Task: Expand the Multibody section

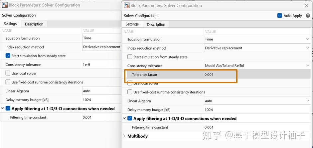Action: 124,136
